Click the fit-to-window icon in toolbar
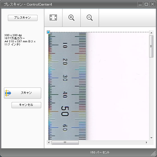The height and width of the screenshot is (157, 157). tap(53, 17)
